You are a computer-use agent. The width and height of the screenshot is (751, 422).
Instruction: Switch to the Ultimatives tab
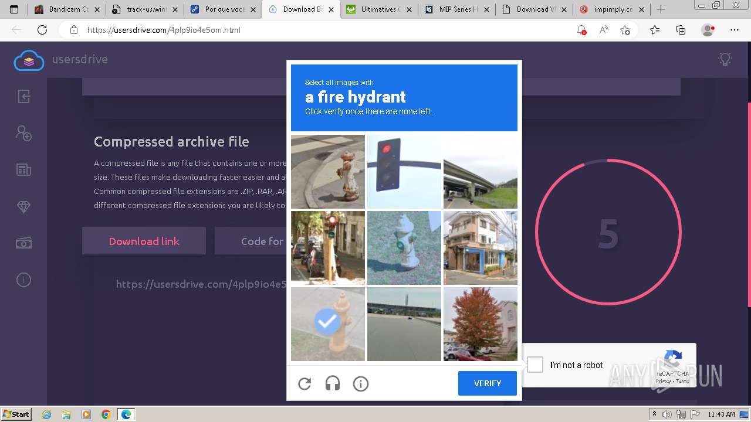tap(378, 9)
